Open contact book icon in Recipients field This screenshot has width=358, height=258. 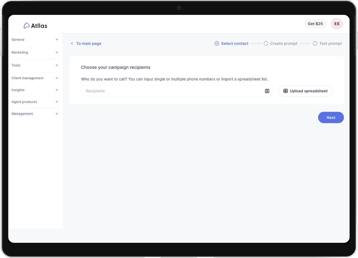[x=267, y=91]
